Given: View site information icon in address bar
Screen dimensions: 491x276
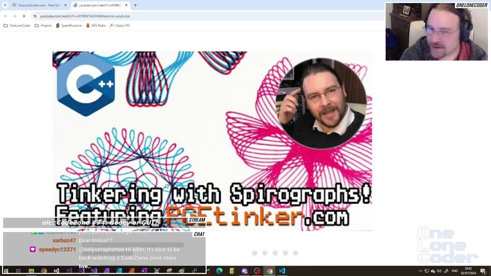Looking at the screenshot, I should (x=35, y=16).
